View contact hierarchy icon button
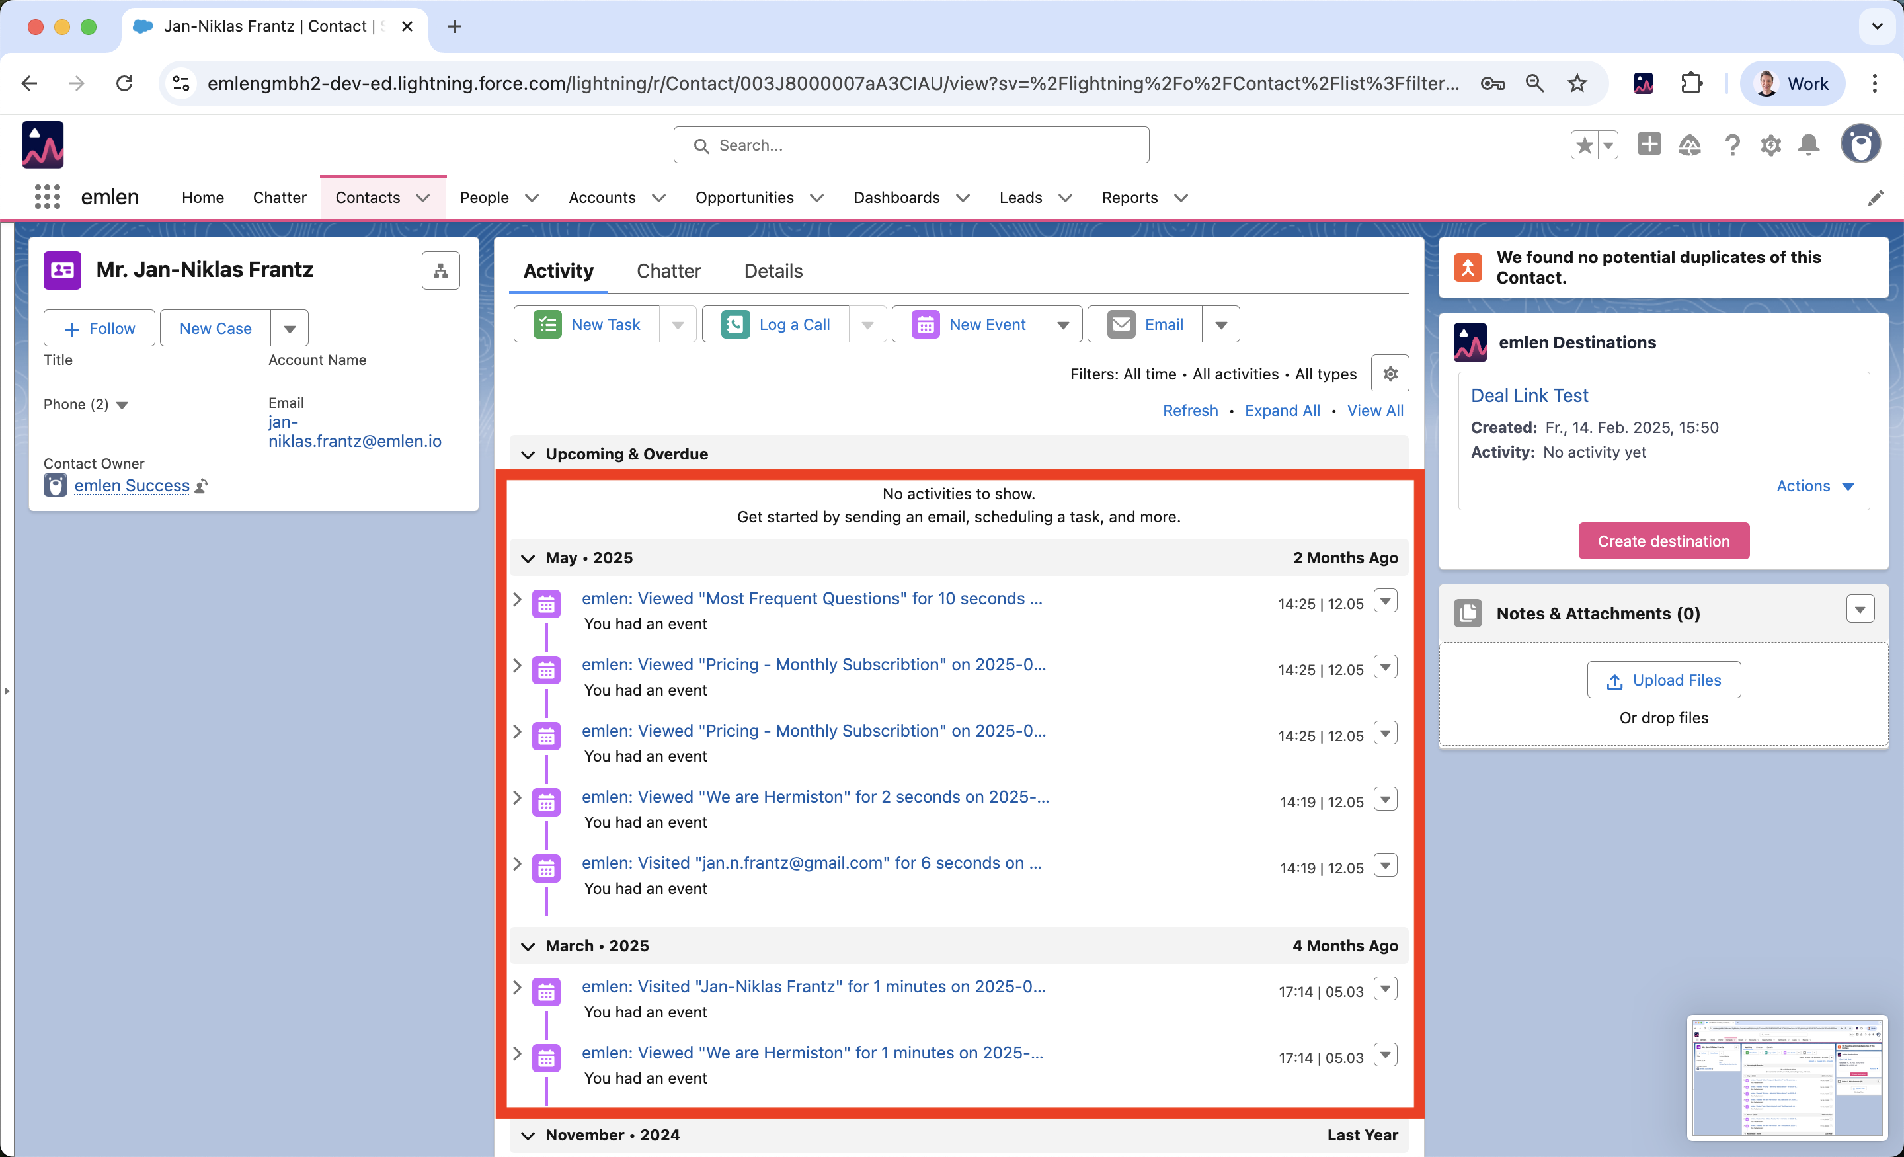Image resolution: width=1904 pixels, height=1157 pixels. coord(440,270)
